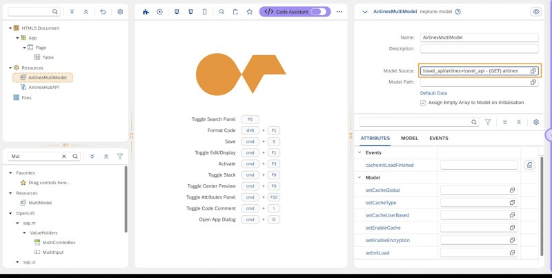
Task: Expand all attribute groups
Action: [x=505, y=122]
